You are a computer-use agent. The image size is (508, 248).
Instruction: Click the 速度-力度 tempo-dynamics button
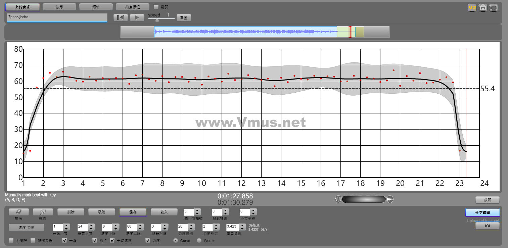[x=26, y=227]
